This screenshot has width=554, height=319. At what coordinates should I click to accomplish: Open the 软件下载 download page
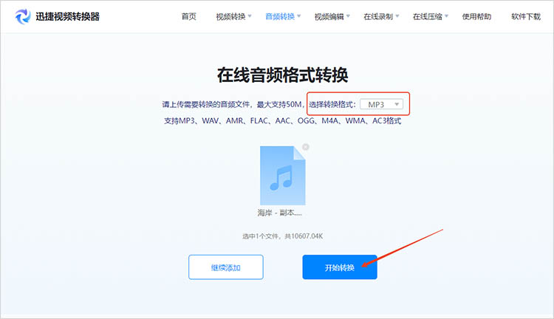coord(526,16)
